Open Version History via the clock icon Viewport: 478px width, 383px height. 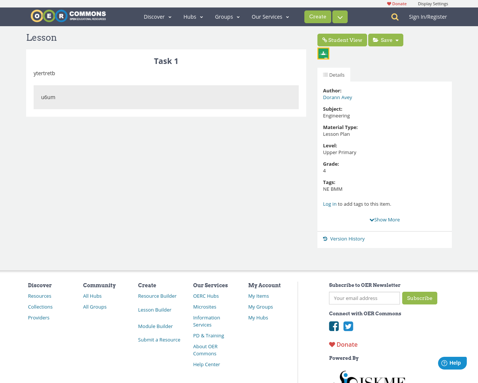[x=325, y=238]
